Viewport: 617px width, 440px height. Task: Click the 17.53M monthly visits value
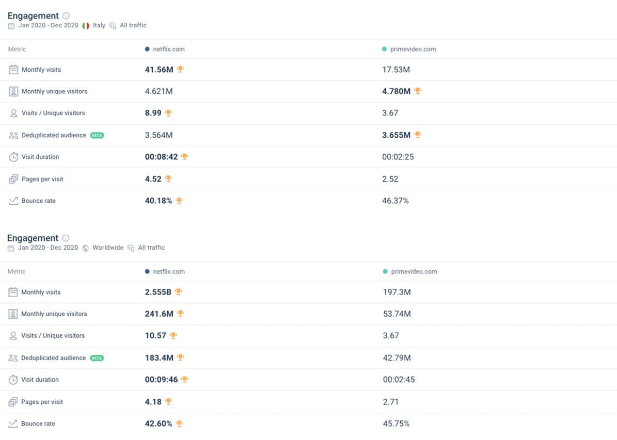click(396, 70)
